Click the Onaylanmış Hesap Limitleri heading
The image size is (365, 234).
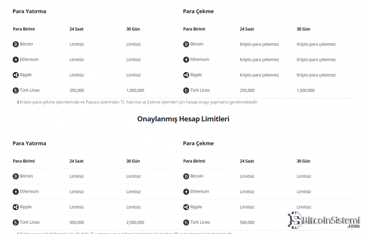[x=183, y=119]
